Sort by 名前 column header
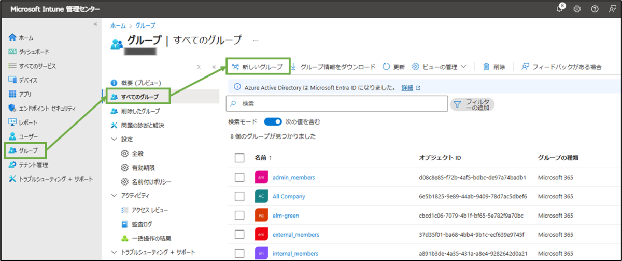 [263, 157]
